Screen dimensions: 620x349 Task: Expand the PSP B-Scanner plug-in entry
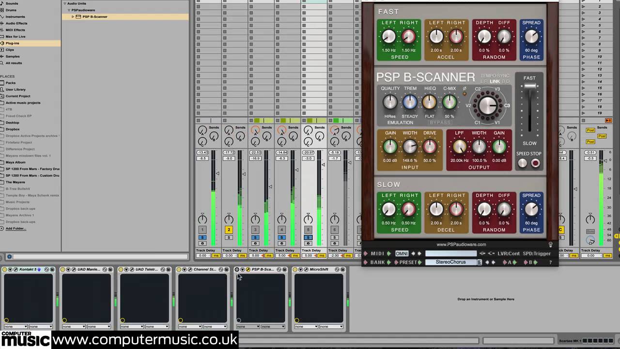(x=73, y=16)
